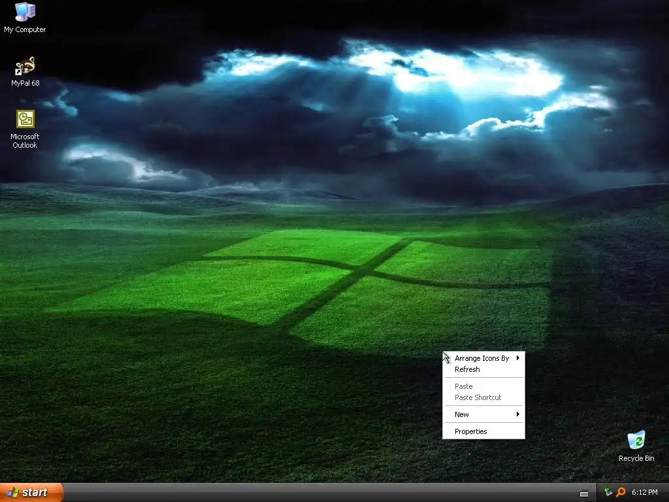This screenshot has height=502, width=669.
Task: Expand the Arrange Icons By submenu
Action: (x=484, y=358)
